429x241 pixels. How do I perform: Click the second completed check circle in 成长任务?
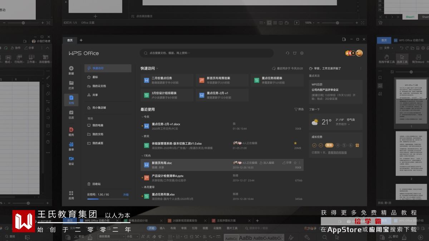pos(321,145)
